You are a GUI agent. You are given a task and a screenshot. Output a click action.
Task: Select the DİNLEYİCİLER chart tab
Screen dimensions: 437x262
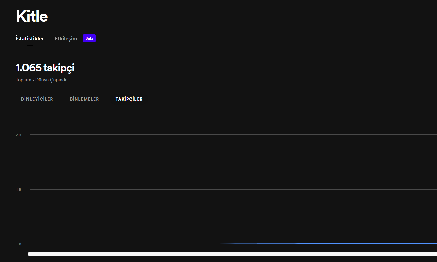click(37, 99)
